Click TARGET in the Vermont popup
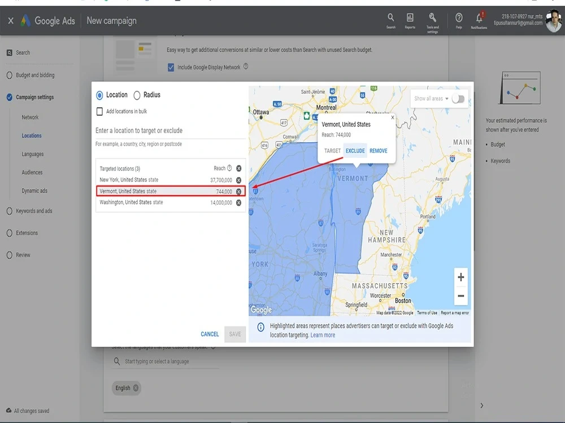565x423 pixels. click(332, 151)
